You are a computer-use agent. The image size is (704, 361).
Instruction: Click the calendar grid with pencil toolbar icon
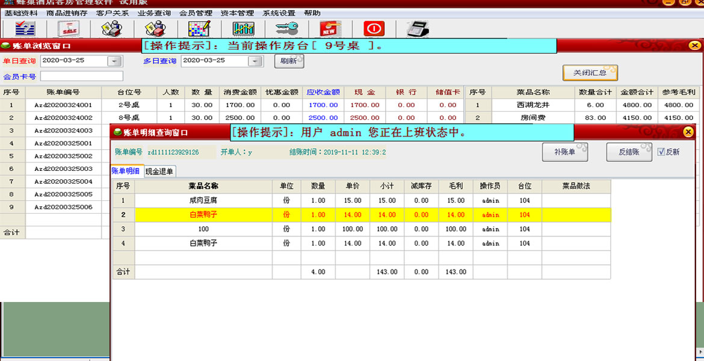pyautogui.click(x=199, y=29)
